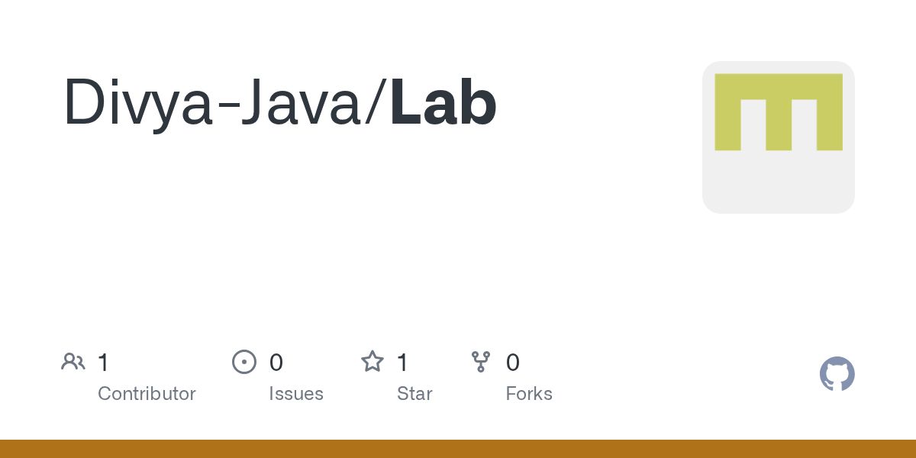Click the contributors people icon

(73, 362)
